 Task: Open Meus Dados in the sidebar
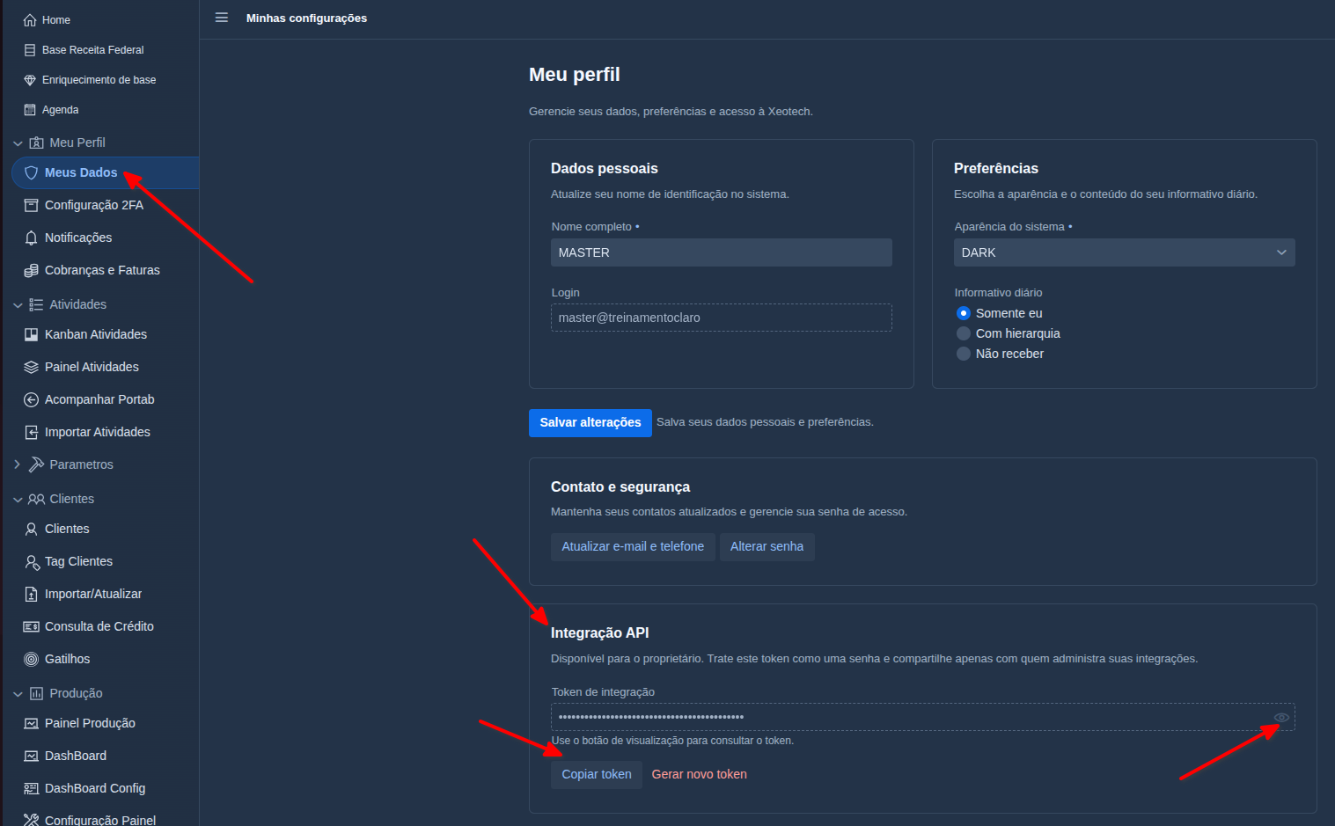(x=106, y=172)
